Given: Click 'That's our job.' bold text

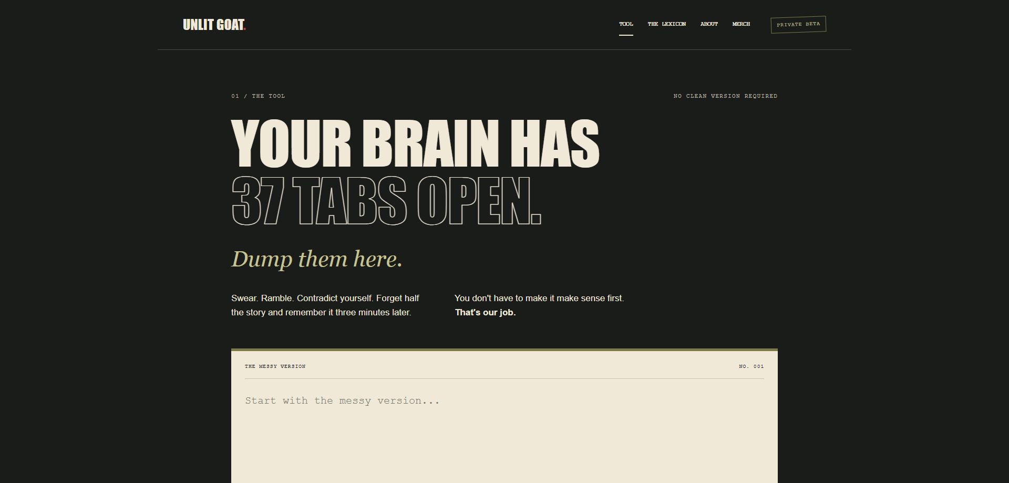Looking at the screenshot, I should click(x=485, y=313).
